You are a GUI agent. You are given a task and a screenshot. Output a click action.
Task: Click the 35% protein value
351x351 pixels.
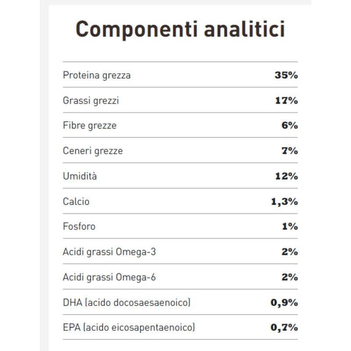tap(286, 75)
